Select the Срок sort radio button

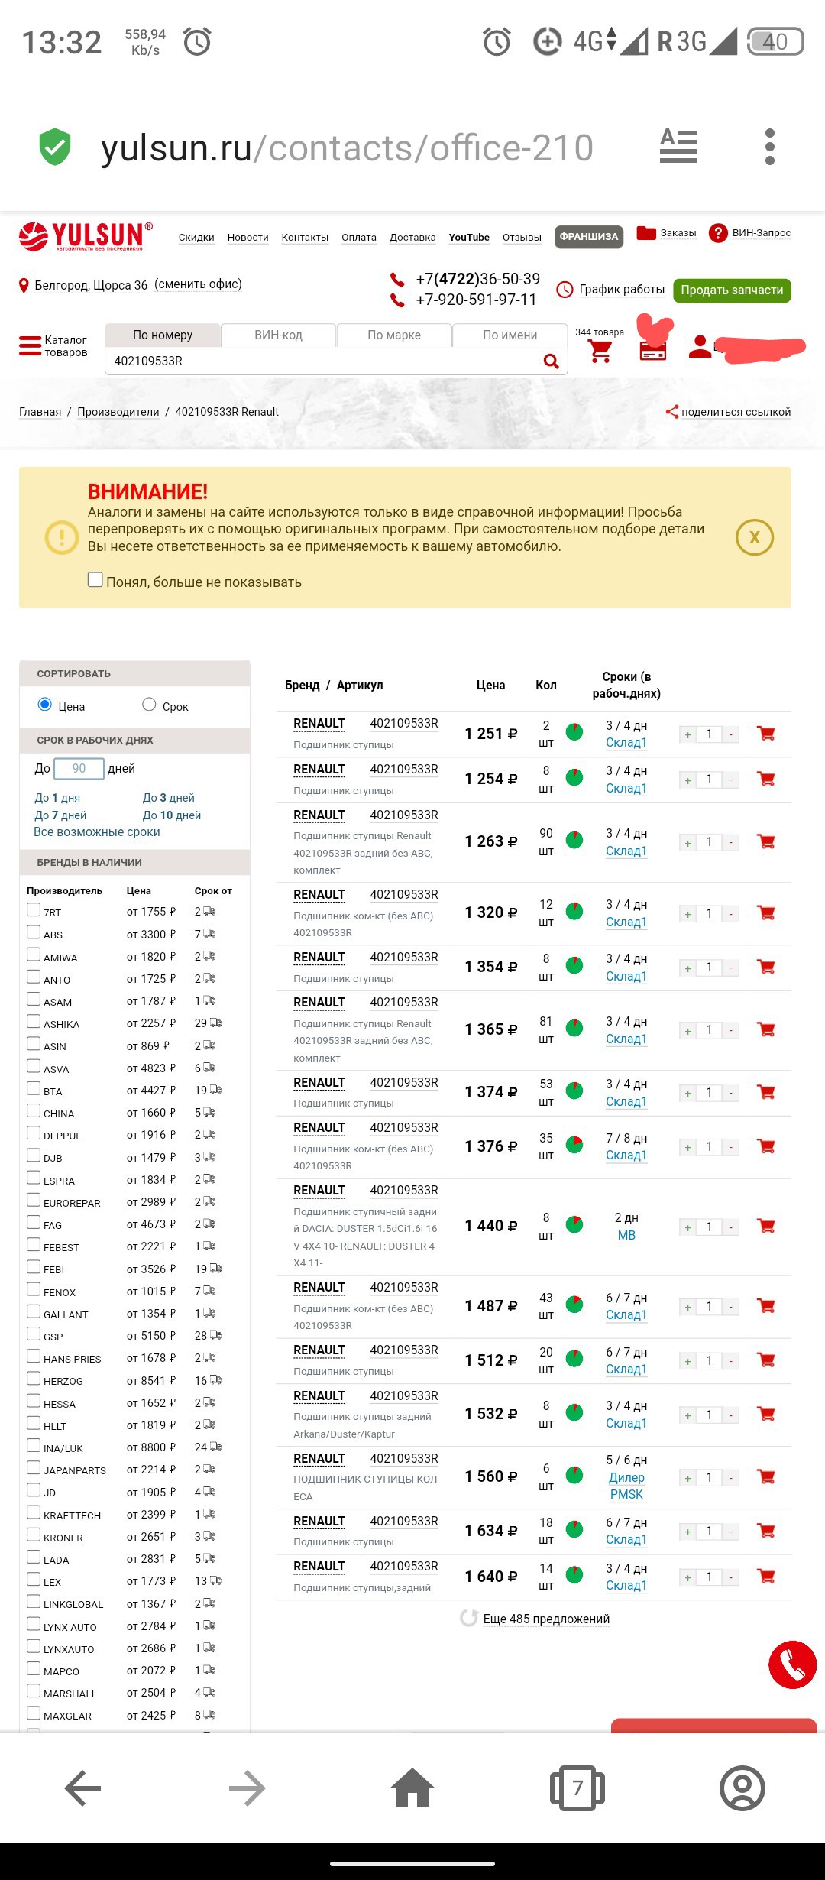tap(149, 705)
